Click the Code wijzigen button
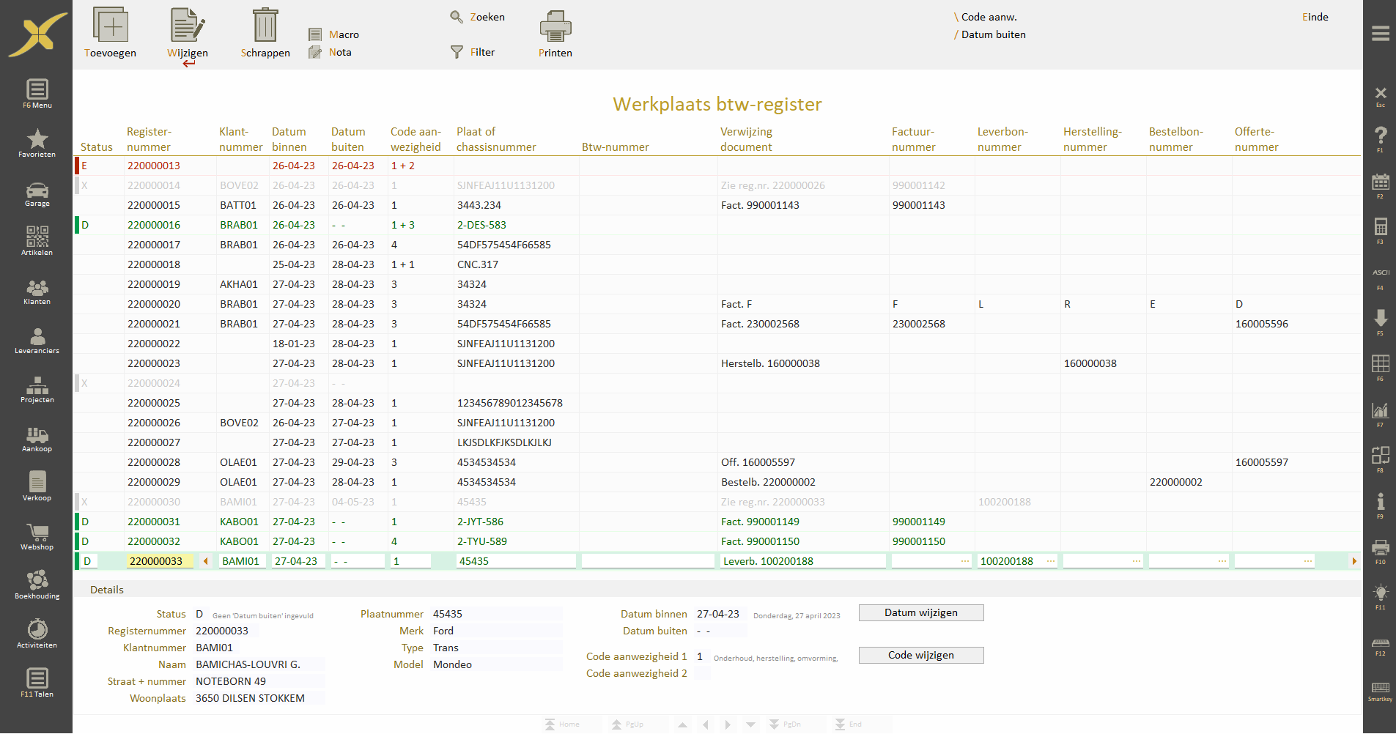The width and height of the screenshot is (1396, 734). pyautogui.click(x=921, y=656)
